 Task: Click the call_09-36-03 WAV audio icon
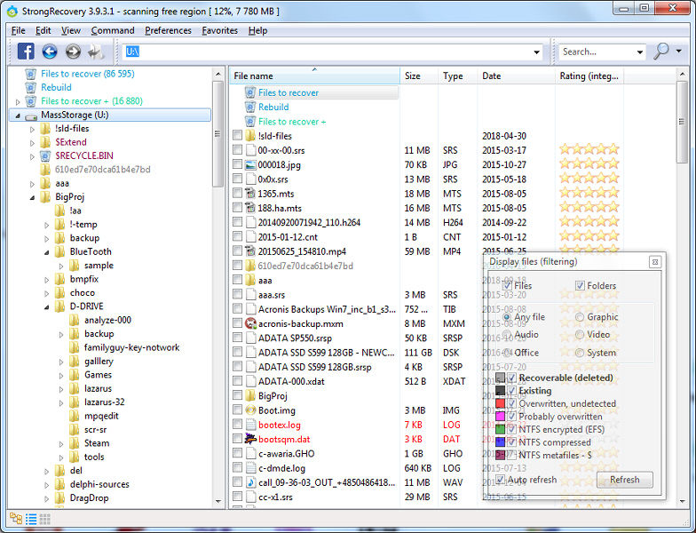[x=250, y=482]
